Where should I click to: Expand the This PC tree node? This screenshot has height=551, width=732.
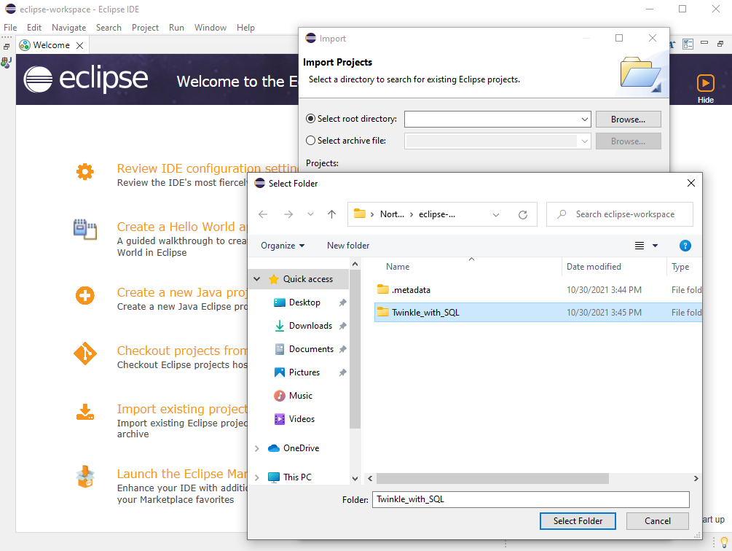click(257, 477)
